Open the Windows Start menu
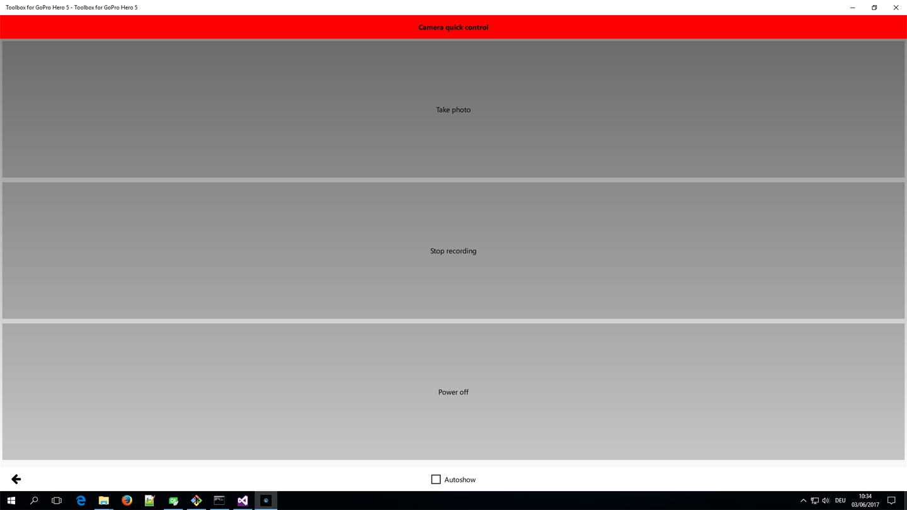The image size is (907, 510). pos(11,501)
